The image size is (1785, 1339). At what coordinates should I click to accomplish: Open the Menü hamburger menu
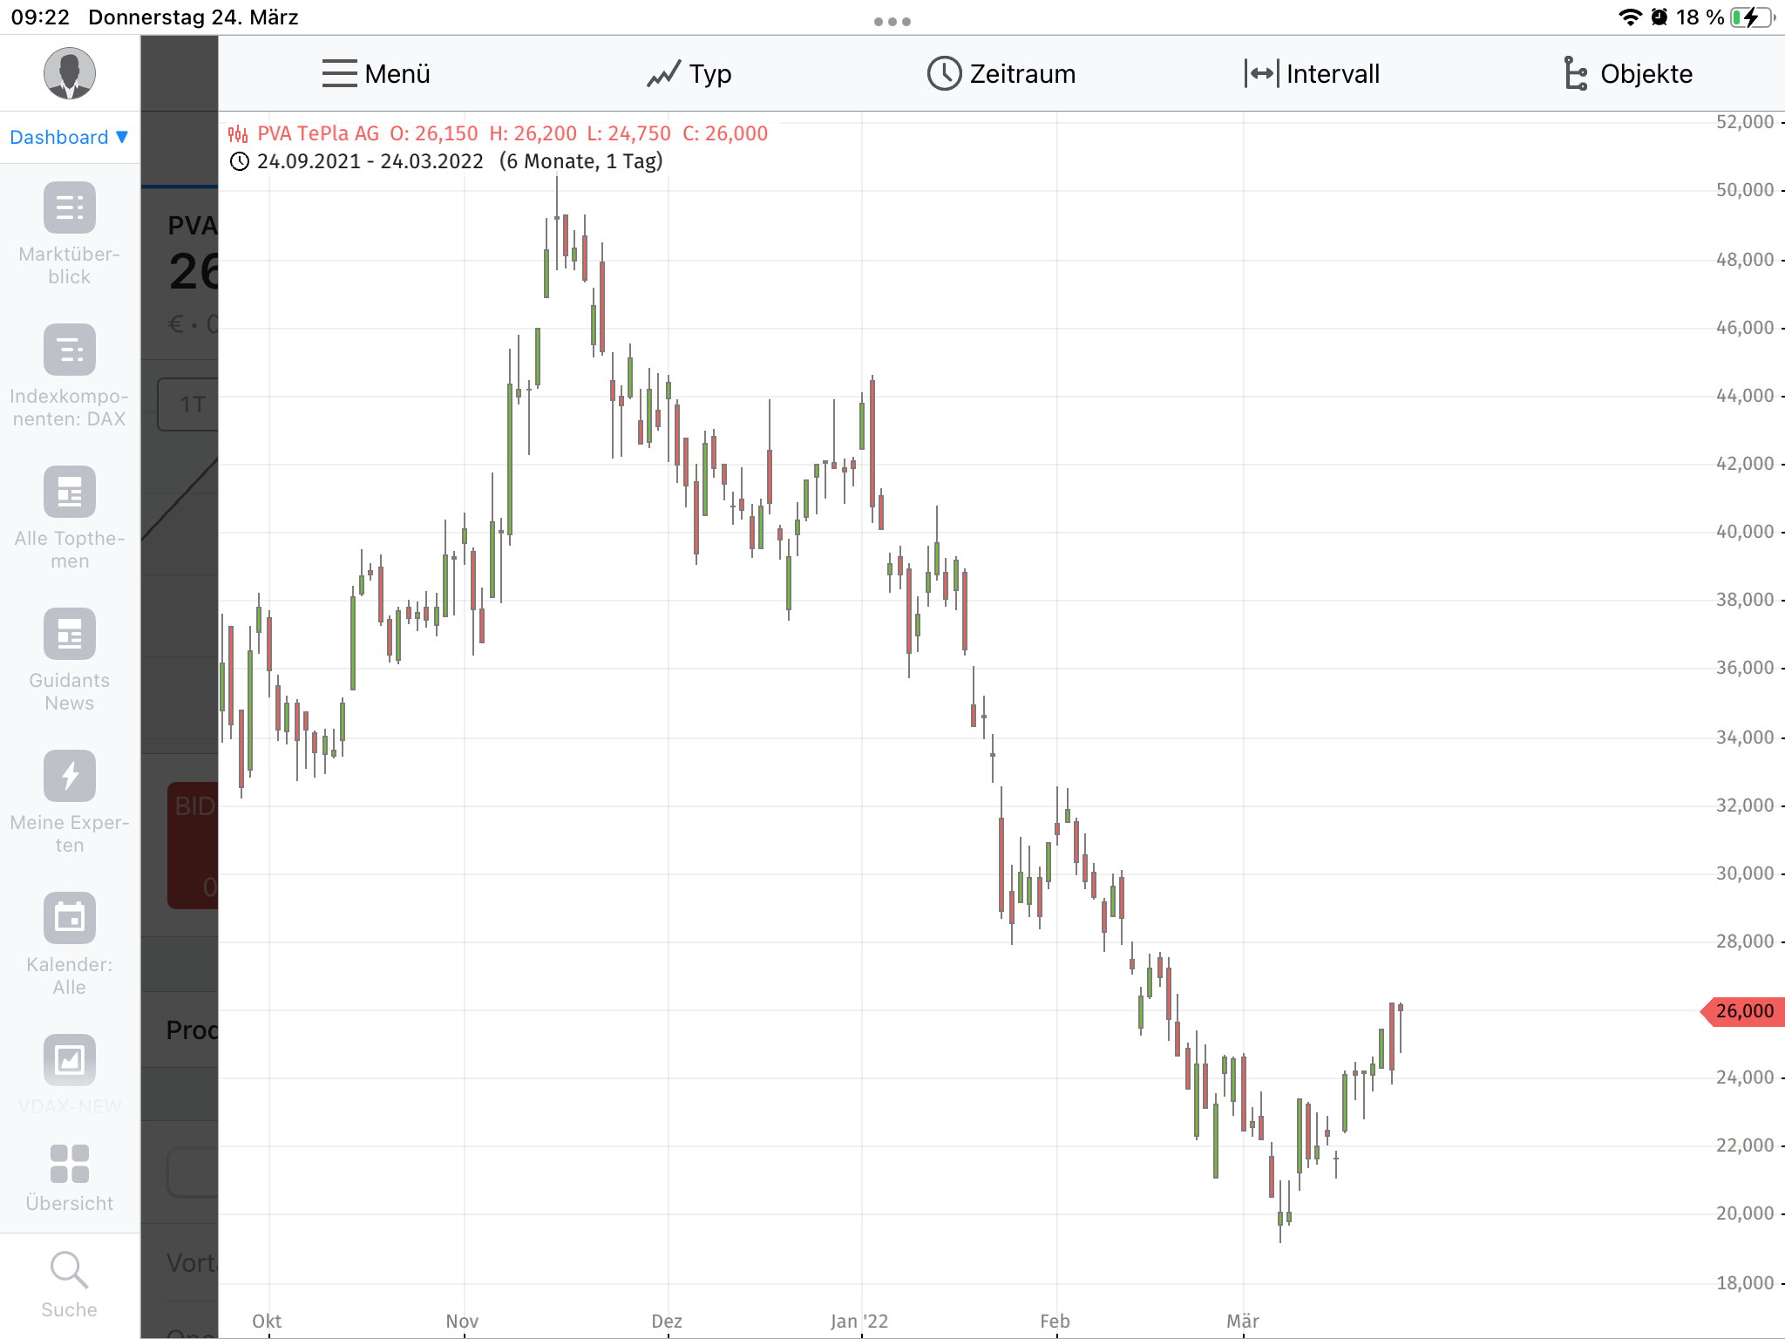[376, 74]
